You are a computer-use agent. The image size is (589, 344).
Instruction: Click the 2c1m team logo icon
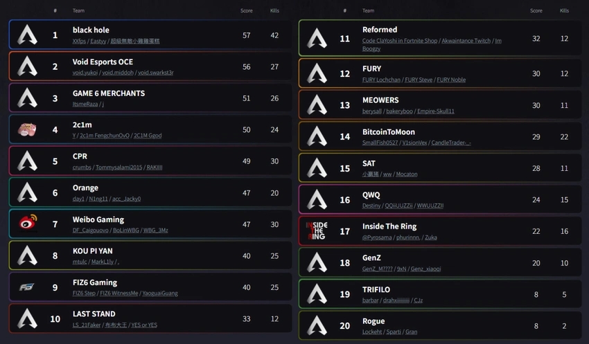[27, 130]
